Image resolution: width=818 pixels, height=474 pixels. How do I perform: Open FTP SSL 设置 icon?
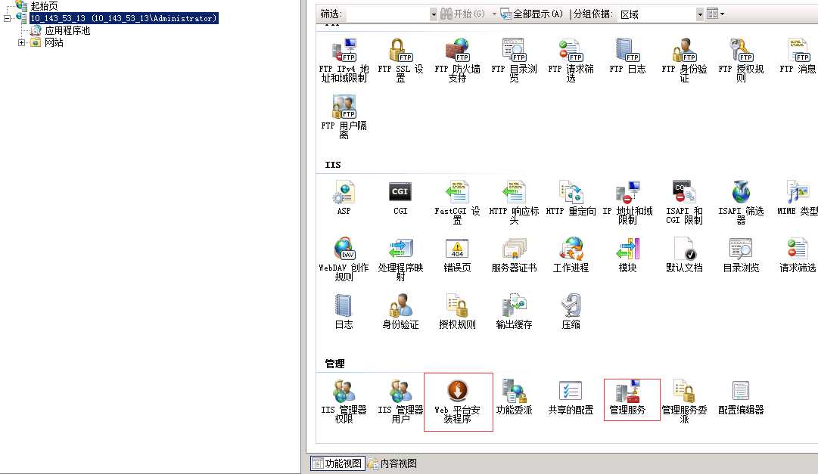point(400,60)
